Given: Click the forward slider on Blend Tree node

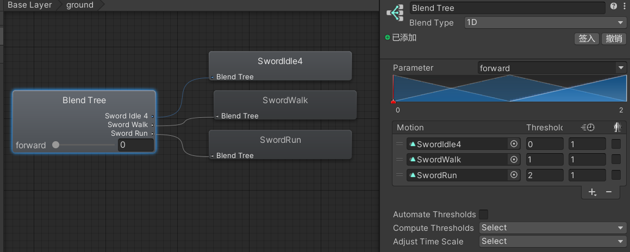Looking at the screenshot, I should [56, 145].
